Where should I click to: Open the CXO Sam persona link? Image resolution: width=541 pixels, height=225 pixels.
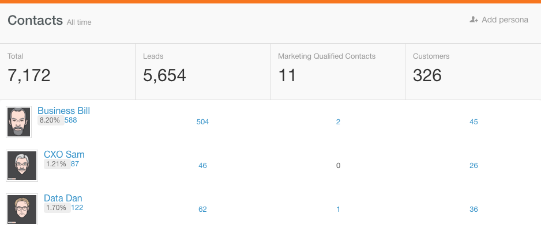click(x=64, y=154)
